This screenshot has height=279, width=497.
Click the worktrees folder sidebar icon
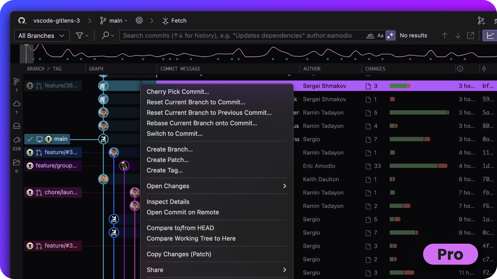[x=16, y=162]
